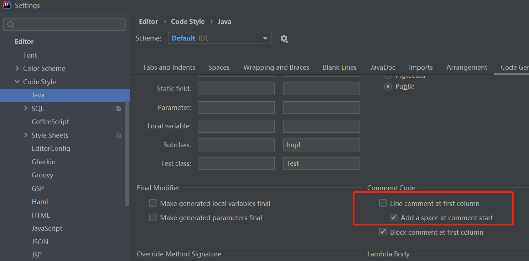This screenshot has width=529, height=261.
Task: Click the IntelliJ logo in title bar
Action: (x=7, y=5)
